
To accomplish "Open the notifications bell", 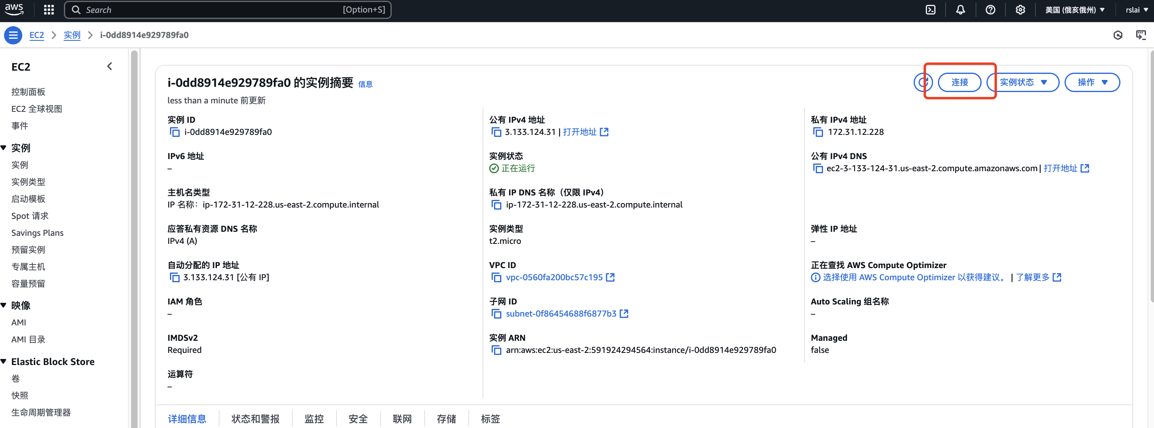I will point(960,10).
